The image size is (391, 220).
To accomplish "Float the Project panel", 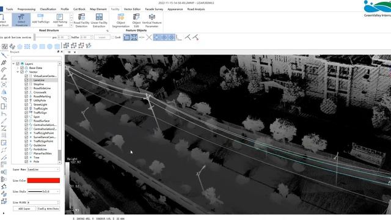I will (x=58, y=51).
